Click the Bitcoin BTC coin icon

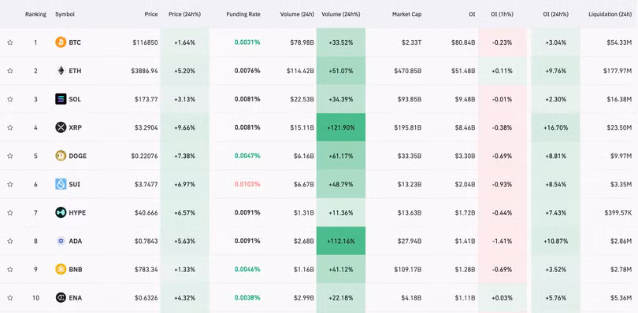[x=61, y=42]
